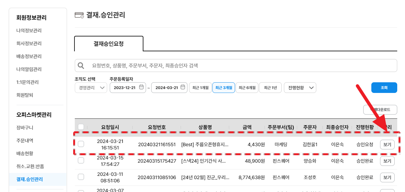Click the request search input field
Viewport: 405px width, 192px height.
(x=240, y=66)
